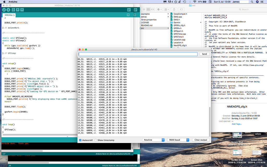Click the Share icon in Finder toolbar
The width and height of the screenshot is (267, 167).
pos(174,9)
